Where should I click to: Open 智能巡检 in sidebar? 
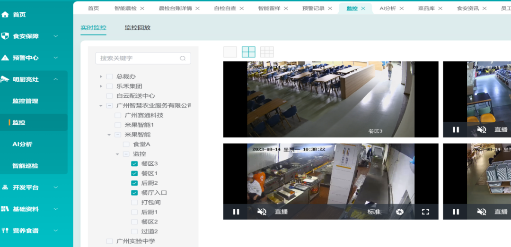tap(26, 166)
